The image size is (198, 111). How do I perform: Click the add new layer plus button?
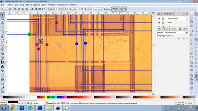159,29
